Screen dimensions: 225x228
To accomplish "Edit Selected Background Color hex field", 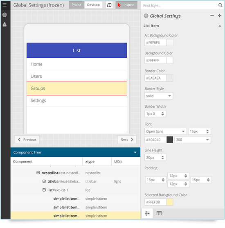I will click(x=155, y=202).
